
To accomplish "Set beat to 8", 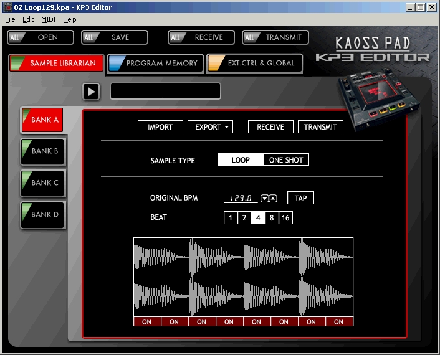I will (x=272, y=218).
